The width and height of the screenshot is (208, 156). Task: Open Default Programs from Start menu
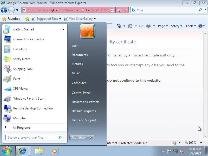[x=84, y=111]
